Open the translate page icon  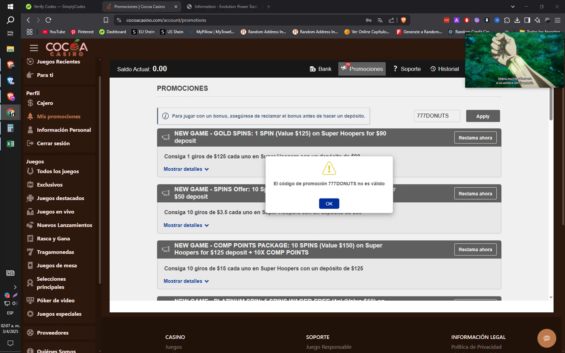(x=380, y=20)
